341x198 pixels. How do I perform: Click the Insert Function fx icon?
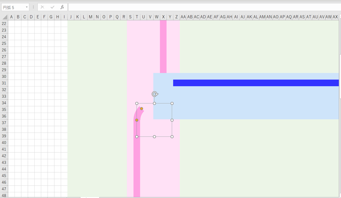click(62, 7)
